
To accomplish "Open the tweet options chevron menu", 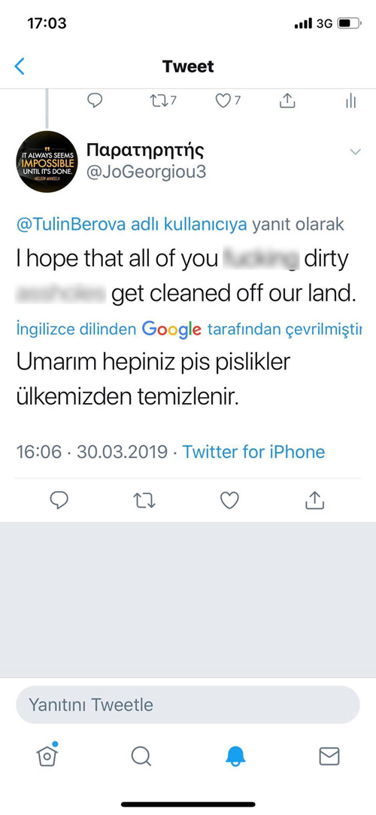I will 355,151.
